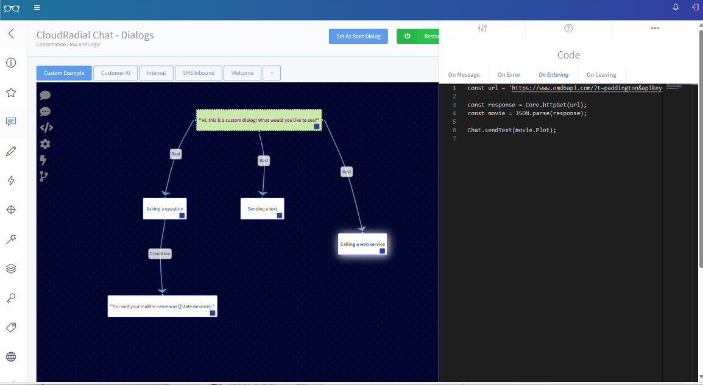
Task: Open the globe icon in left sidebar
Action: [x=11, y=357]
